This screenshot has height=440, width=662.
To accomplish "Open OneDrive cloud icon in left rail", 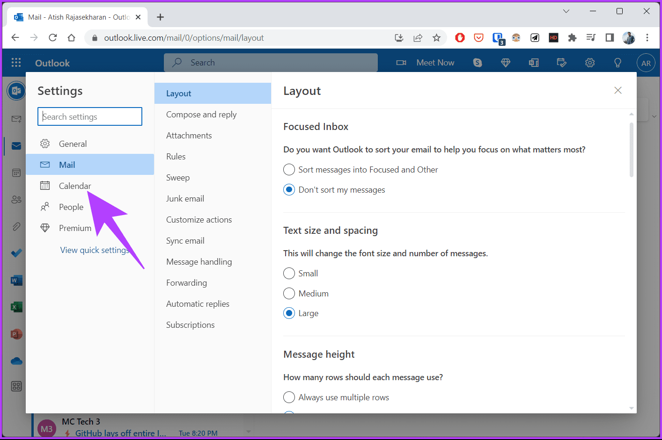I will (16, 361).
